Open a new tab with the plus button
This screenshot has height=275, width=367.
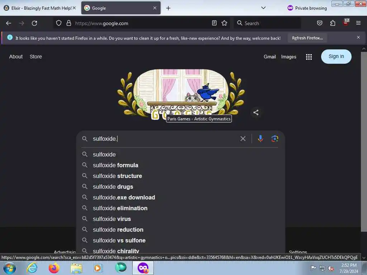click(x=168, y=8)
